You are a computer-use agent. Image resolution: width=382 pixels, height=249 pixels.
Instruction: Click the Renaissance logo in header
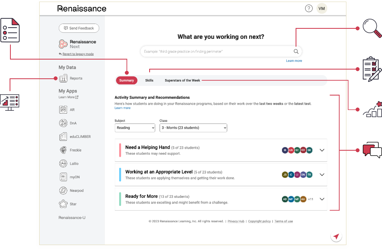coord(82,8)
